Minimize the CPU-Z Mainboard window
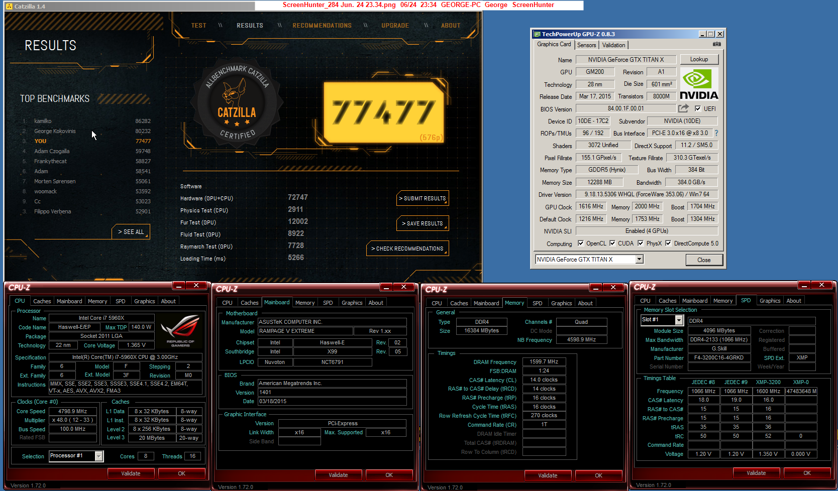The width and height of the screenshot is (838, 491). coord(386,287)
